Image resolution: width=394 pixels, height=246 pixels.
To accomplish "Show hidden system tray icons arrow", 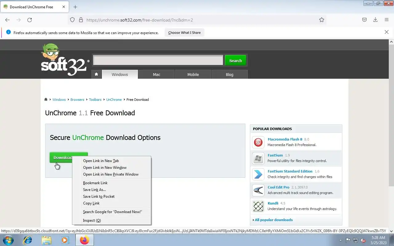I will [x=340, y=240].
